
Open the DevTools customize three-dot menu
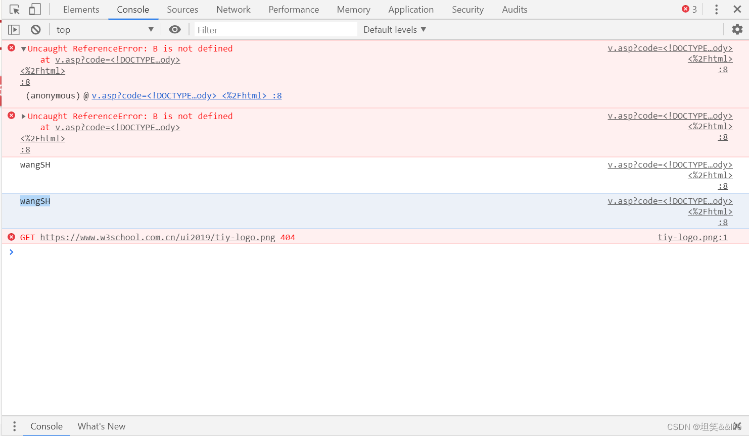[x=716, y=9]
